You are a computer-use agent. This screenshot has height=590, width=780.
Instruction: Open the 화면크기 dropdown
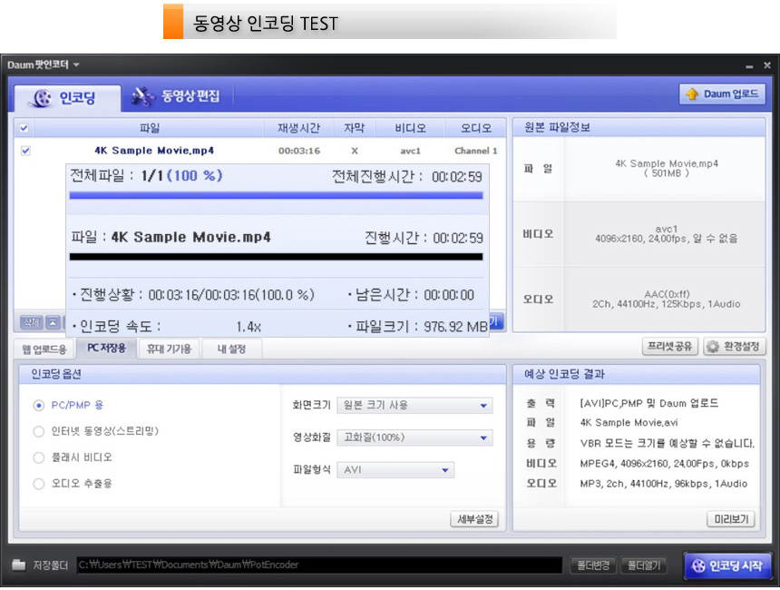point(414,405)
